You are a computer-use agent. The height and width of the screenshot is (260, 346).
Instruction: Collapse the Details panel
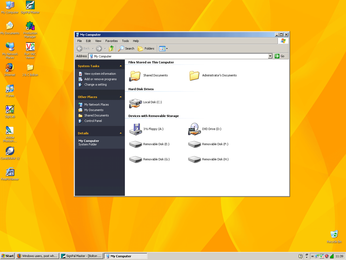(x=121, y=133)
